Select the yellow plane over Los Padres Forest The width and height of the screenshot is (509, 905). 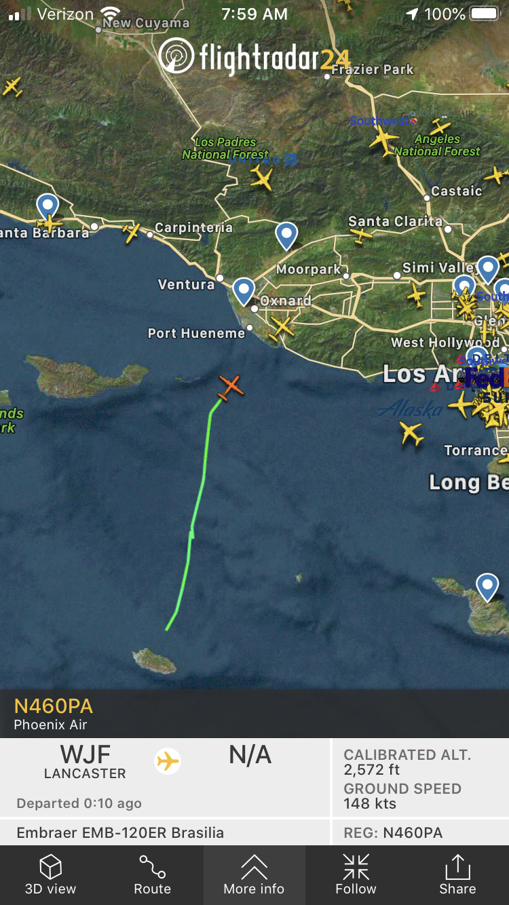(261, 179)
